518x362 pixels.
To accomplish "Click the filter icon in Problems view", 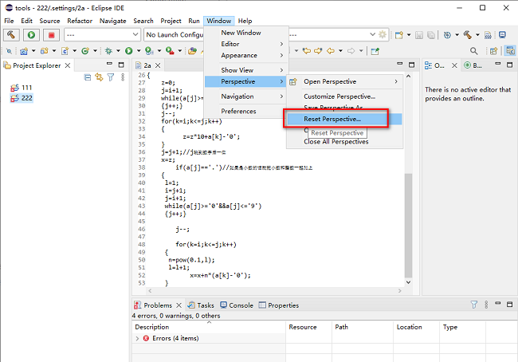I will 473,305.
